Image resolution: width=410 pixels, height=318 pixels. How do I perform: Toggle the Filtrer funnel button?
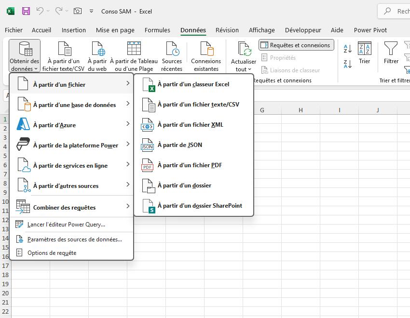(391, 53)
